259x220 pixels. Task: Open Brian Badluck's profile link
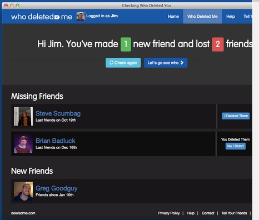pos(56,141)
